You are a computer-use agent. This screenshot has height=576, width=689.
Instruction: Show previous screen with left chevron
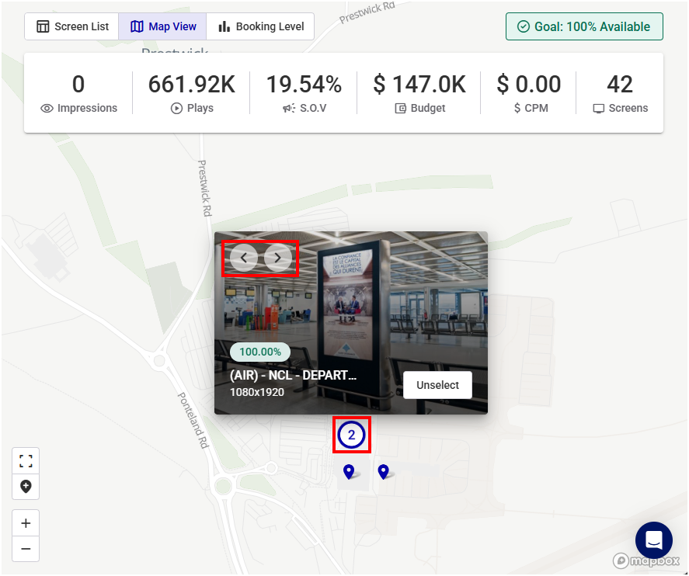(244, 258)
